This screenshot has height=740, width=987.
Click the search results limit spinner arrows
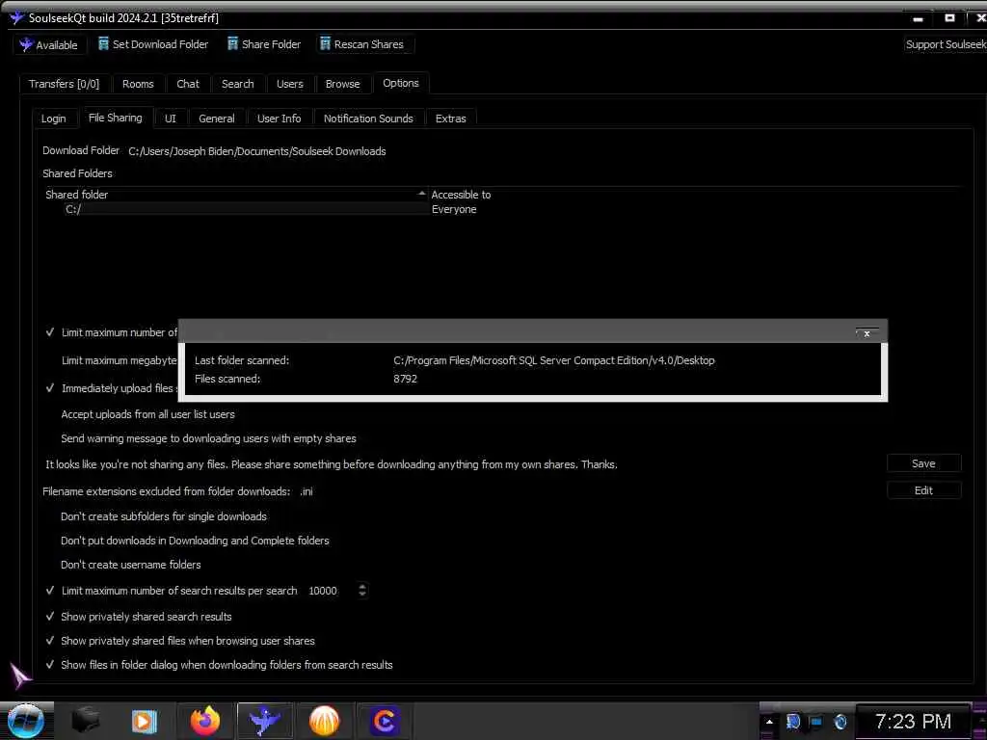[x=362, y=591]
